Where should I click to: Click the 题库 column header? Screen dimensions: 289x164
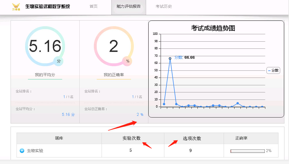(x=59, y=138)
